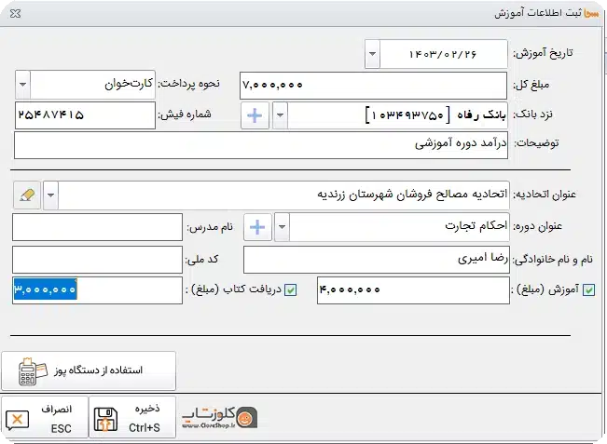Click the instructor name (نام مدرس) field

(97, 227)
